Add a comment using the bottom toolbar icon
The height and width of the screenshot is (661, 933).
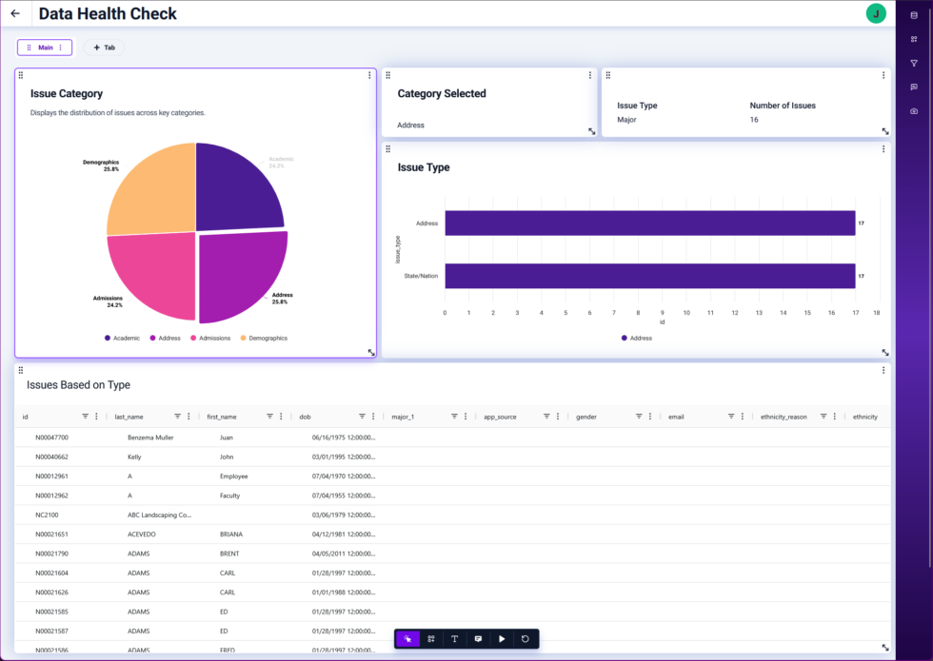[x=478, y=639]
